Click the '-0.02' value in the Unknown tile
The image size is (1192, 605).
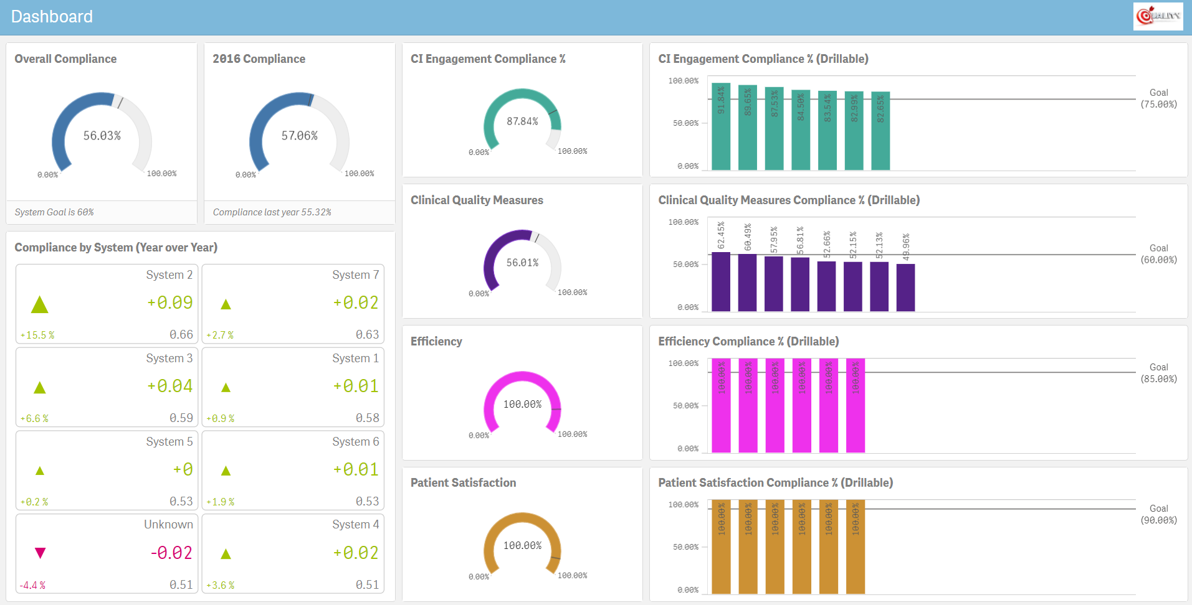click(x=171, y=553)
